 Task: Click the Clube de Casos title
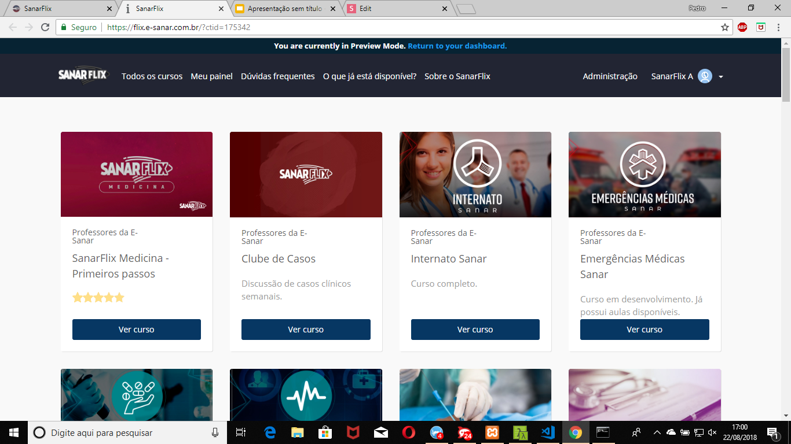tap(279, 258)
